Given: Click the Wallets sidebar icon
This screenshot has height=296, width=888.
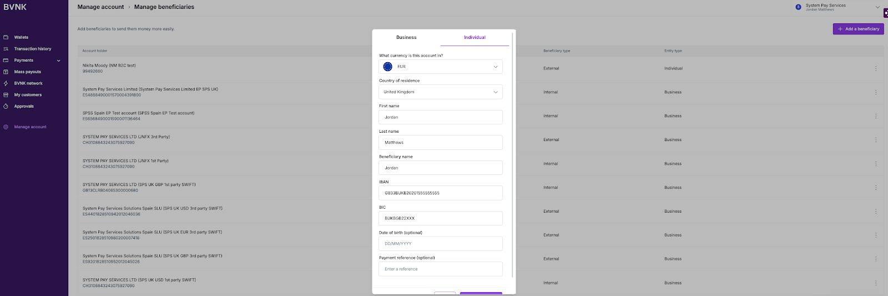Looking at the screenshot, I should pos(6,37).
